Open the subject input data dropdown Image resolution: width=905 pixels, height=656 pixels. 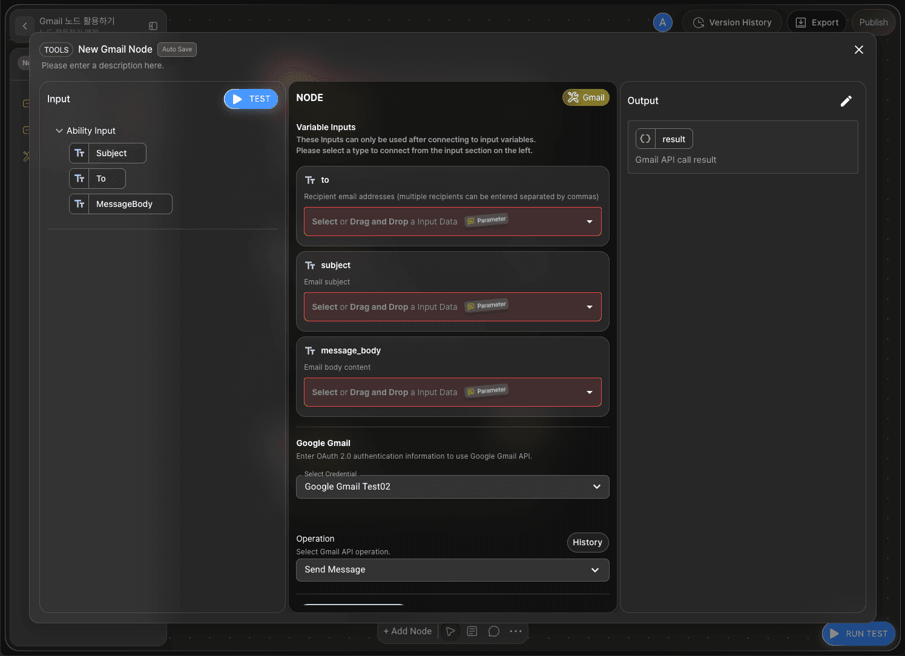point(452,307)
